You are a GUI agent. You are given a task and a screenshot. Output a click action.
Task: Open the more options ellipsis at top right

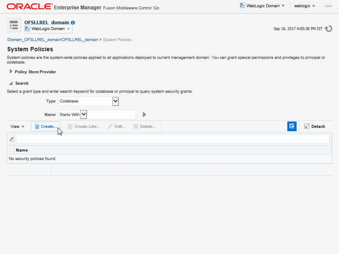tap(328, 6)
